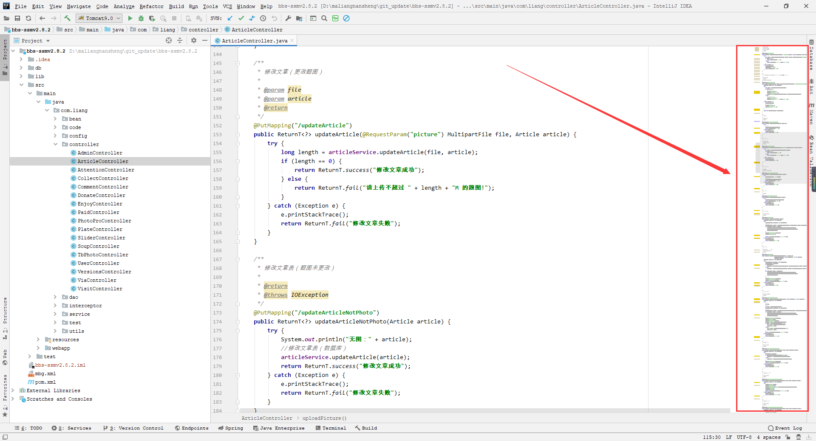Open the Refactor menu
Screen dimensions: 816x441
click(151, 6)
